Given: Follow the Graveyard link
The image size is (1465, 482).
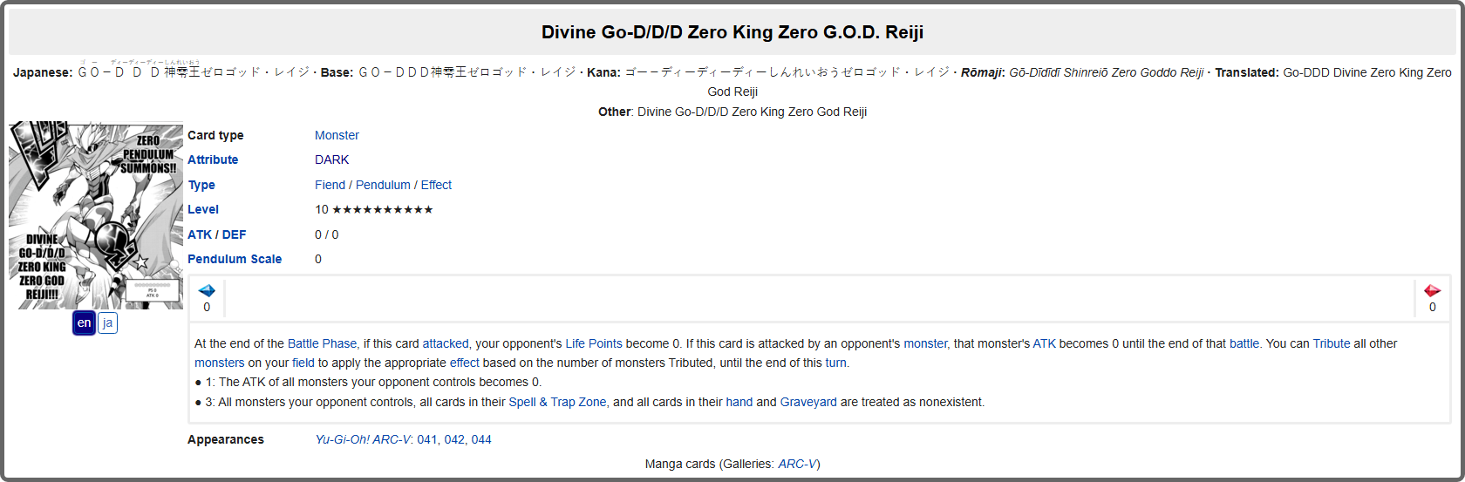Looking at the screenshot, I should [x=808, y=402].
